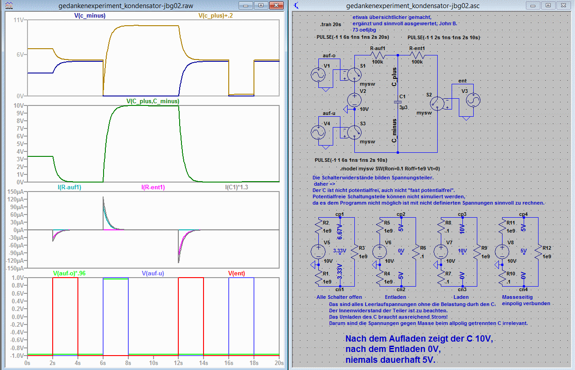Click PULSE(-1 1 6s 1ns 1ns 2s 20s) text

click(353, 37)
